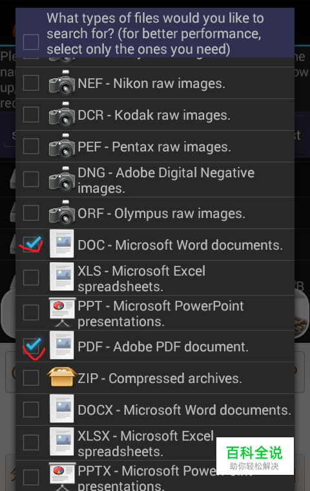This screenshot has width=310, height=491.
Task: Click the PDF document icon
Action: pos(62,345)
